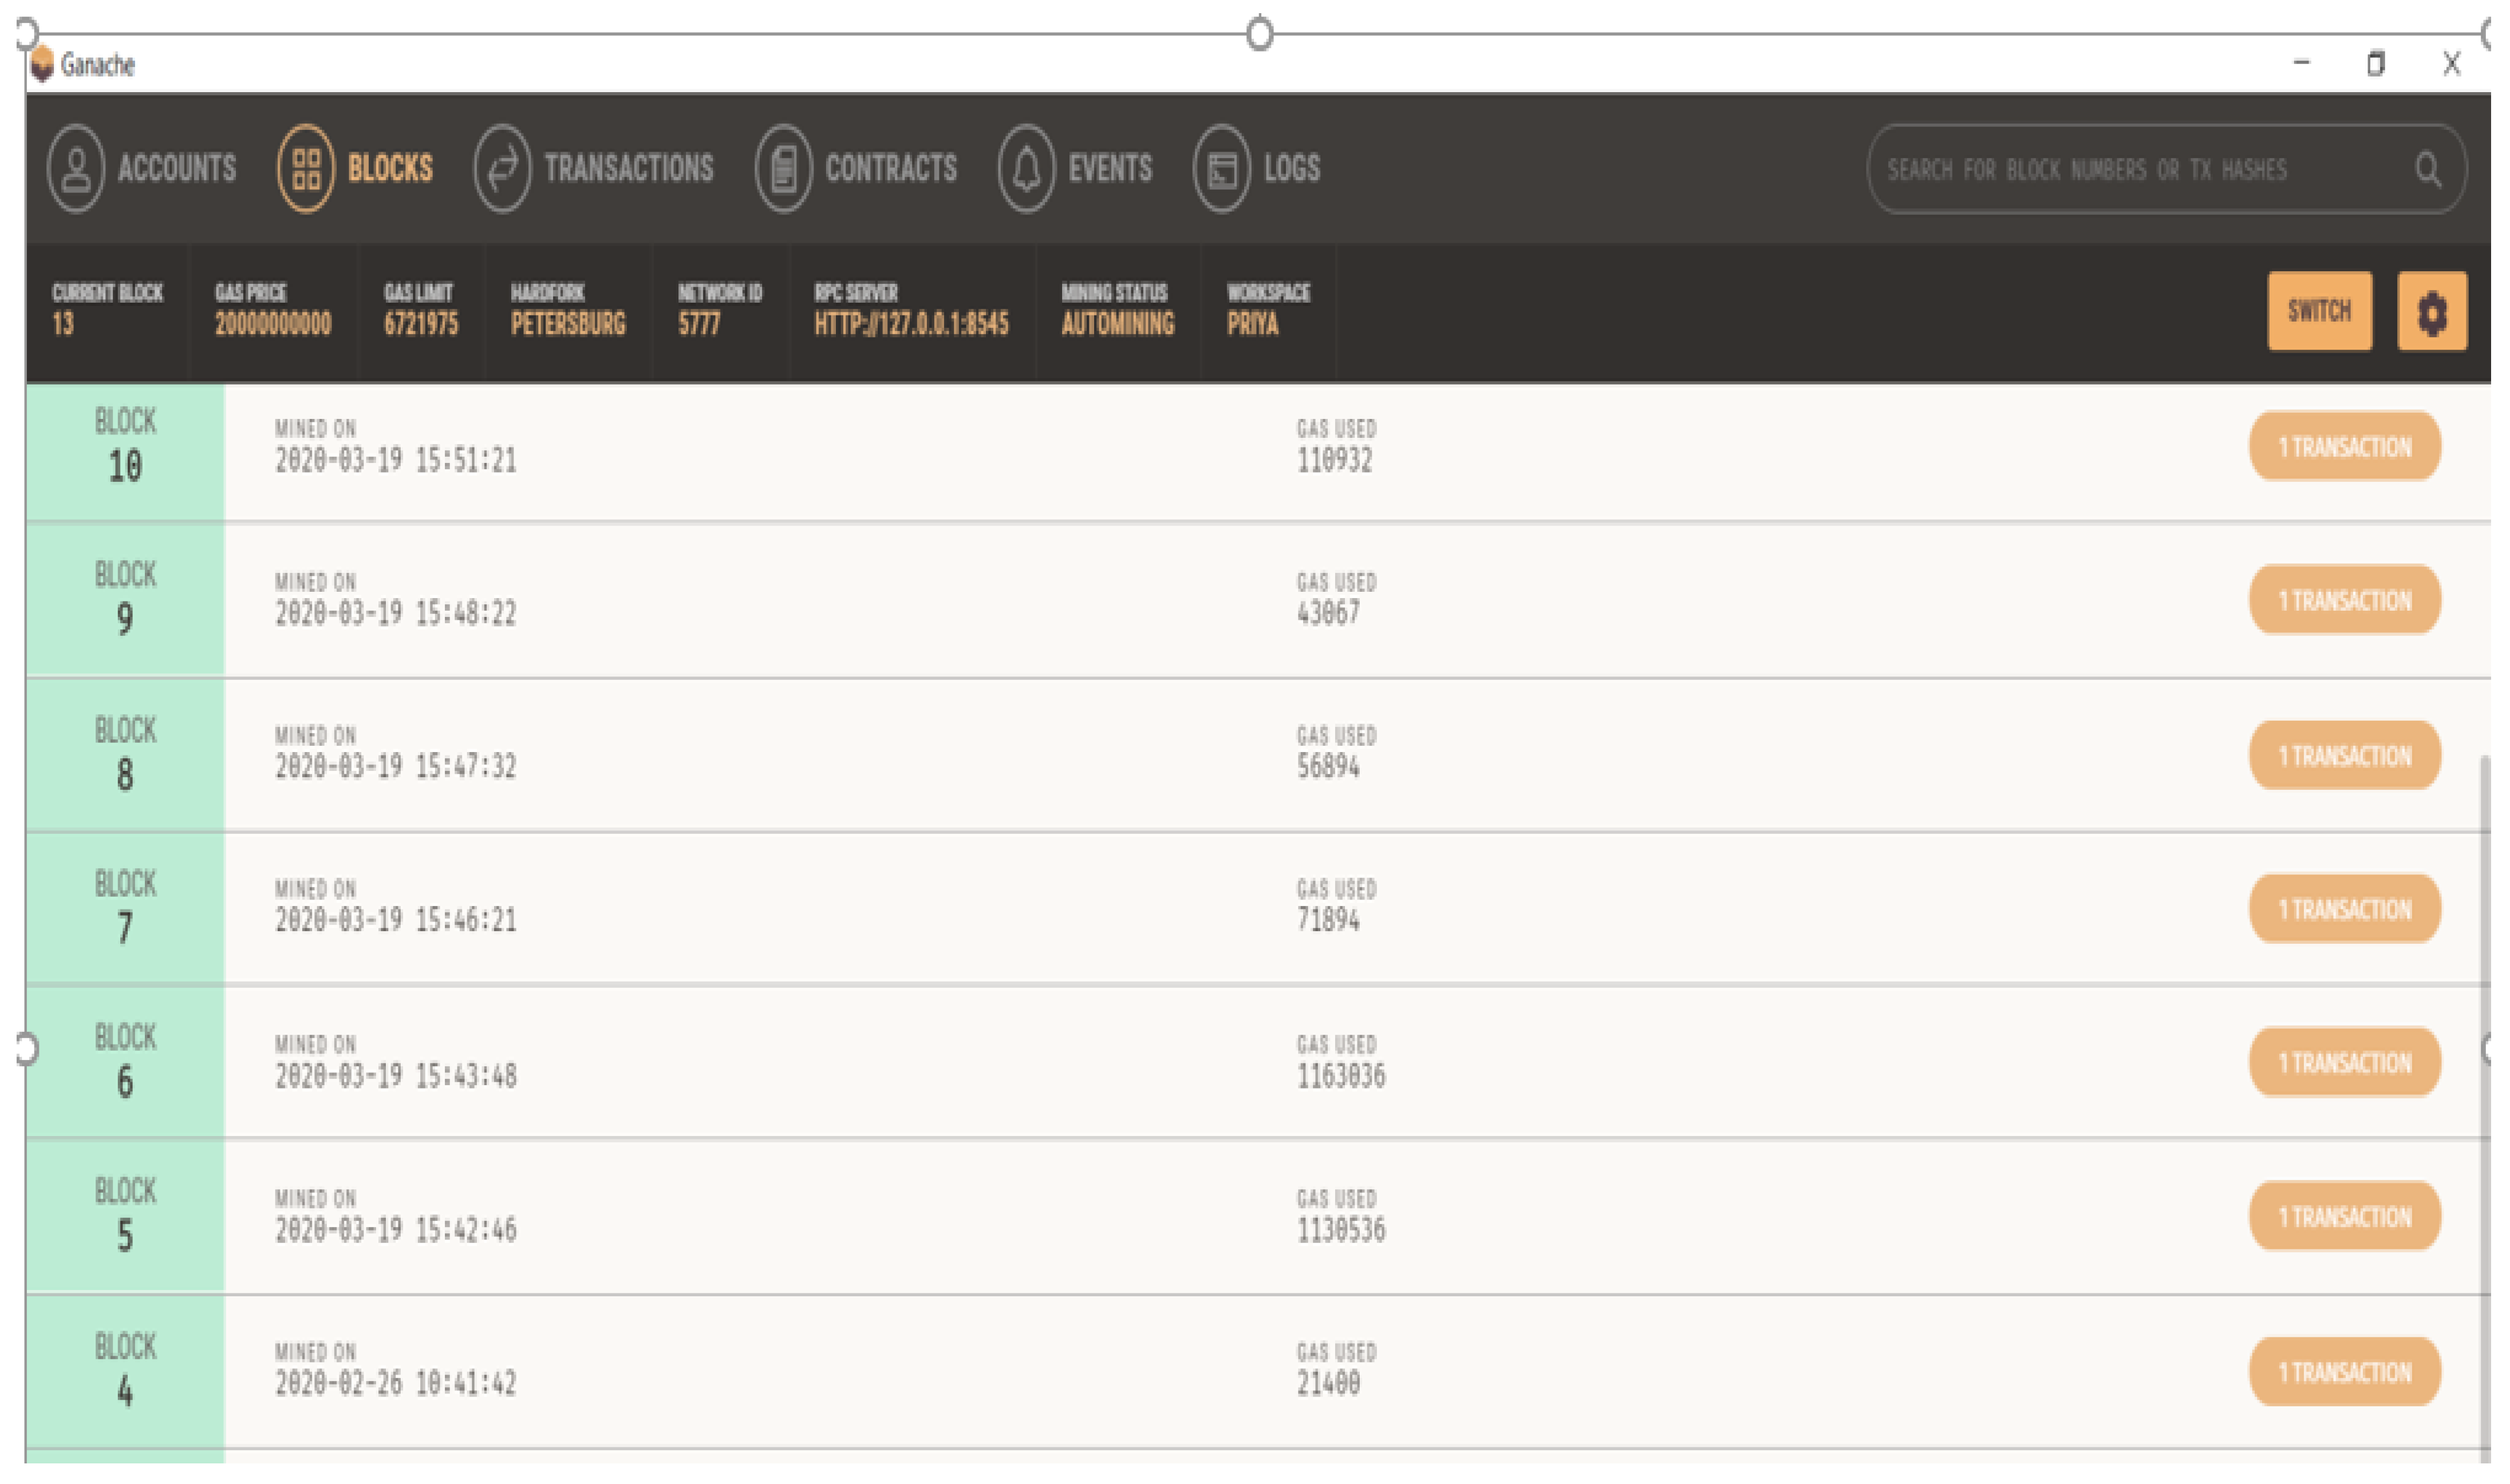The width and height of the screenshot is (2510, 1484).
Task: Go to the Contracts tab label
Action: [890, 168]
